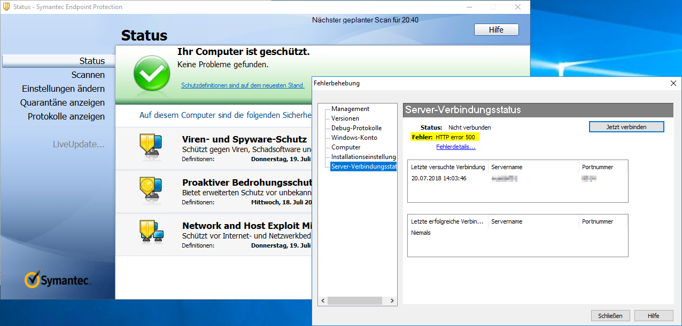
Task: Click Schließen in Fehlerbehebung dialog
Action: point(610,316)
